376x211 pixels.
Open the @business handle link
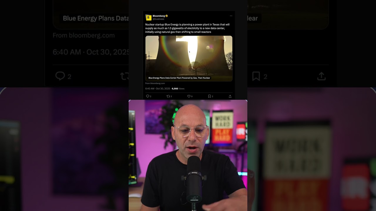pyautogui.click(x=158, y=19)
